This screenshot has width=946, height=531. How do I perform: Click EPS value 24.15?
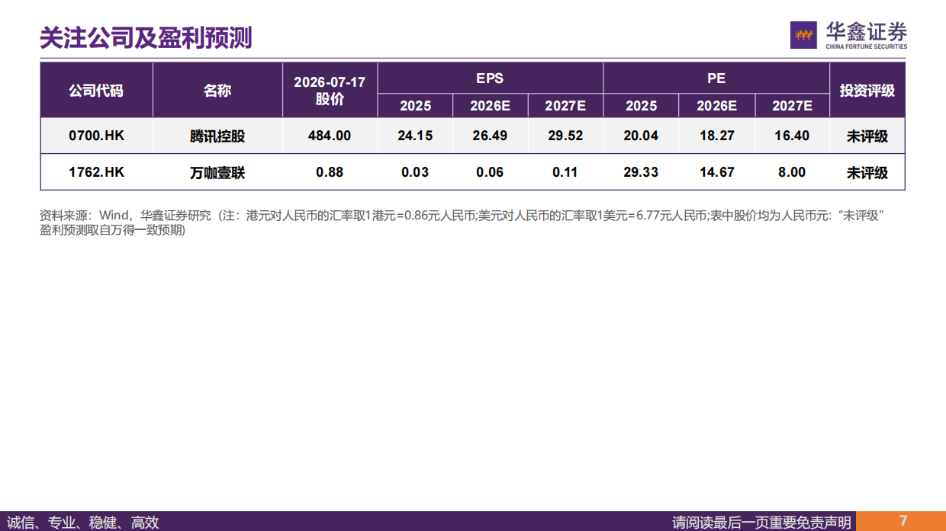click(x=415, y=136)
